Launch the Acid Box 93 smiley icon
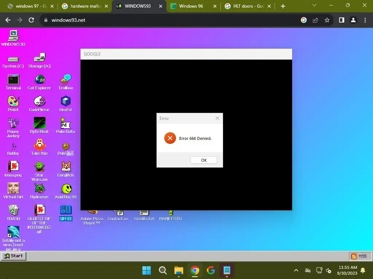The image size is (373, 279). (66, 191)
